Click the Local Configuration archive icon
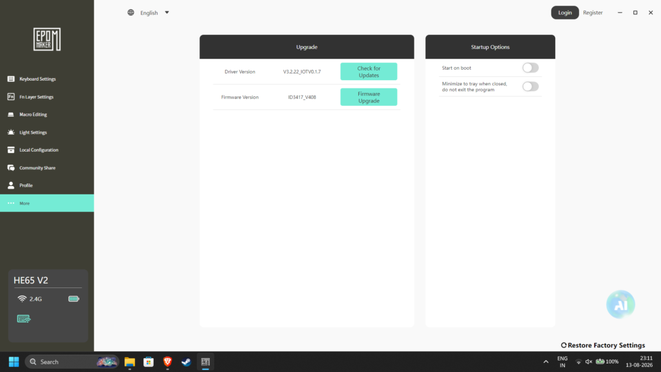 click(x=11, y=150)
